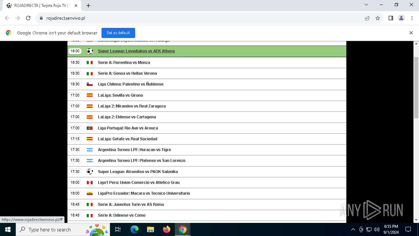Open volume control in system tray
This screenshot has height=236, width=419.
[x=377, y=229]
